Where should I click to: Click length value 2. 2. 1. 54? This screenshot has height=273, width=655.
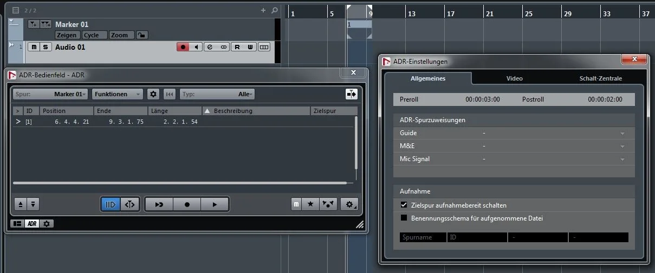pos(180,122)
